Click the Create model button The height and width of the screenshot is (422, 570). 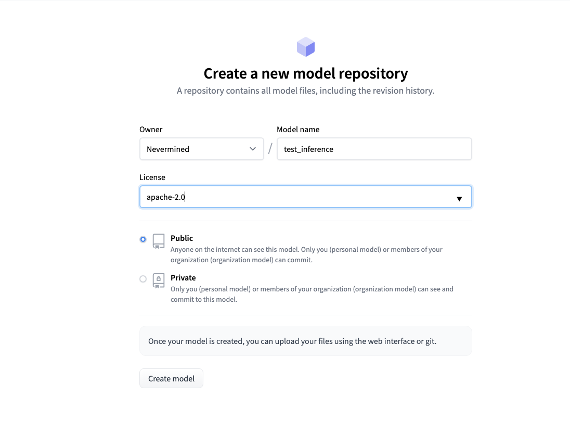click(x=171, y=378)
